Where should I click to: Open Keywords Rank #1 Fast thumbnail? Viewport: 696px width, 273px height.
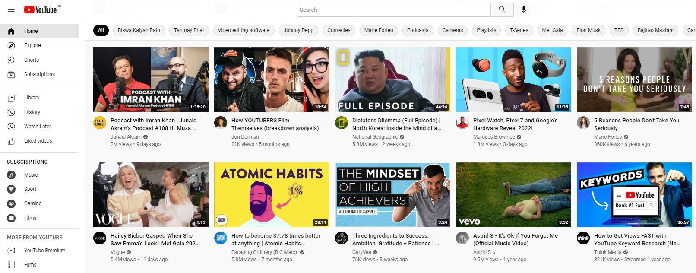pyautogui.click(x=634, y=195)
